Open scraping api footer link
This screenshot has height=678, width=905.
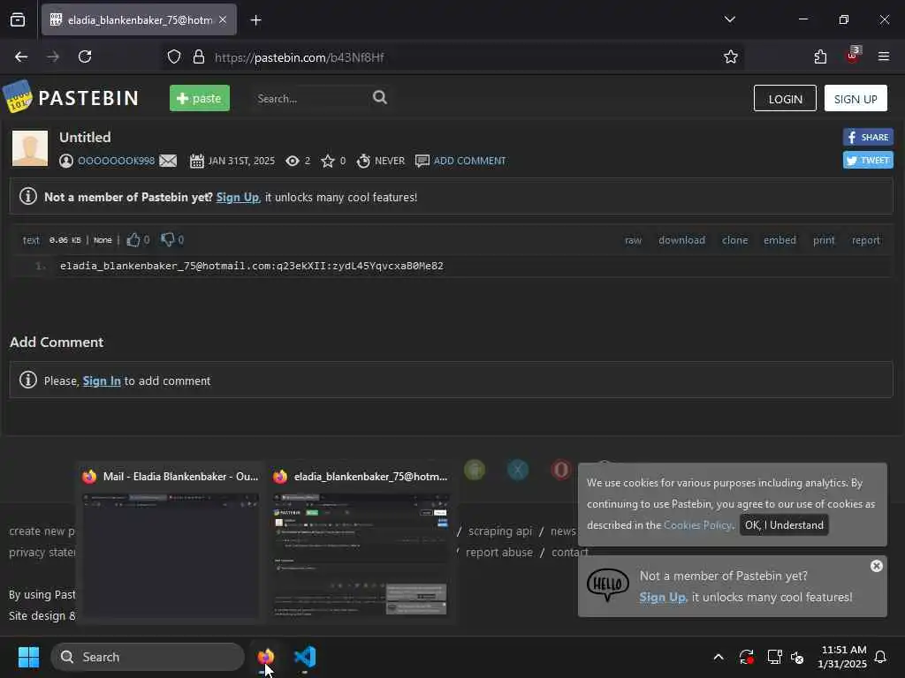tap(500, 531)
